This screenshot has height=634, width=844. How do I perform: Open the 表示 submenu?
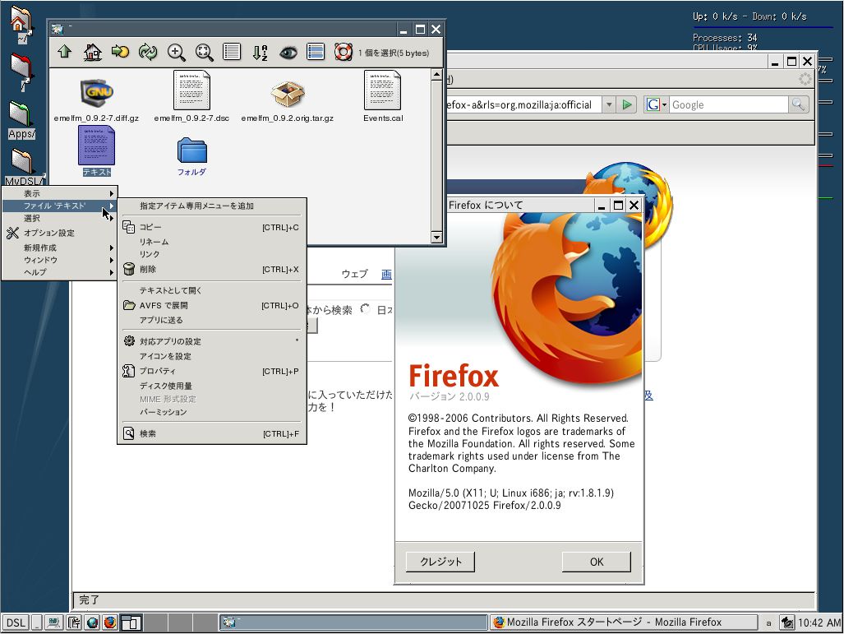click(59, 193)
